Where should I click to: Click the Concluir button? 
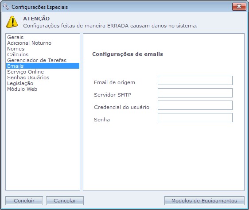[24, 201]
